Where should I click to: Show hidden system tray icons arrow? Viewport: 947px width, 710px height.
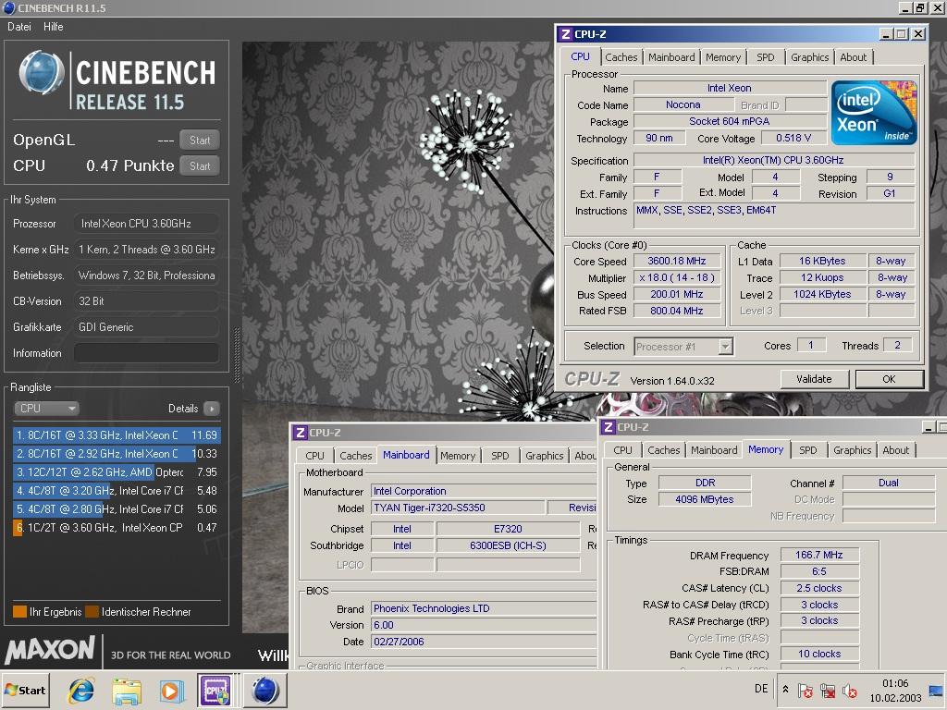point(785,690)
